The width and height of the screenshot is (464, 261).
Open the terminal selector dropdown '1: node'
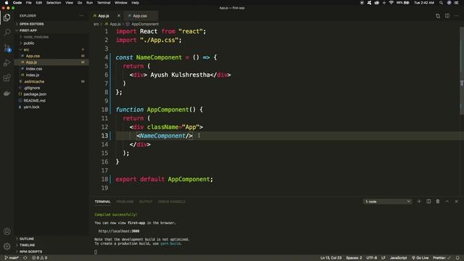click(387, 202)
